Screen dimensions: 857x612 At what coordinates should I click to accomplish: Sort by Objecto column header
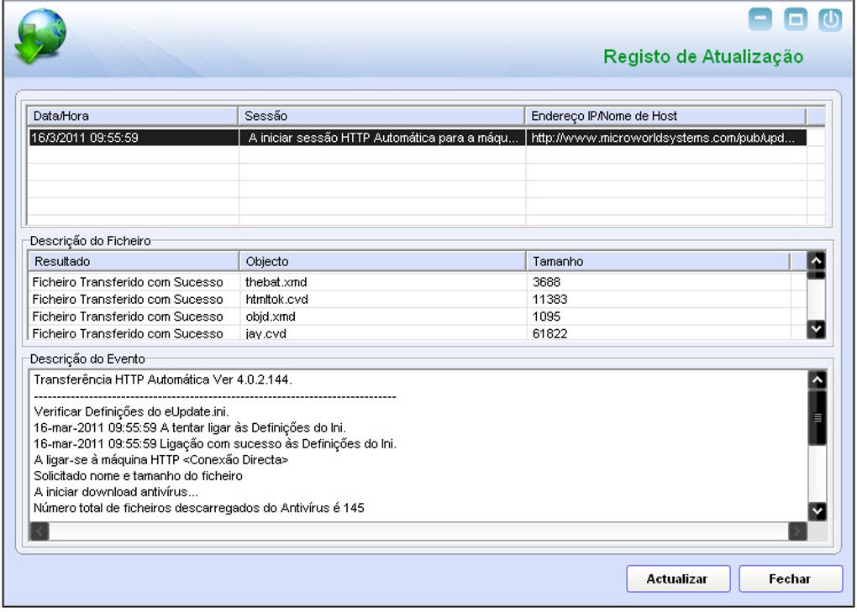point(382,261)
